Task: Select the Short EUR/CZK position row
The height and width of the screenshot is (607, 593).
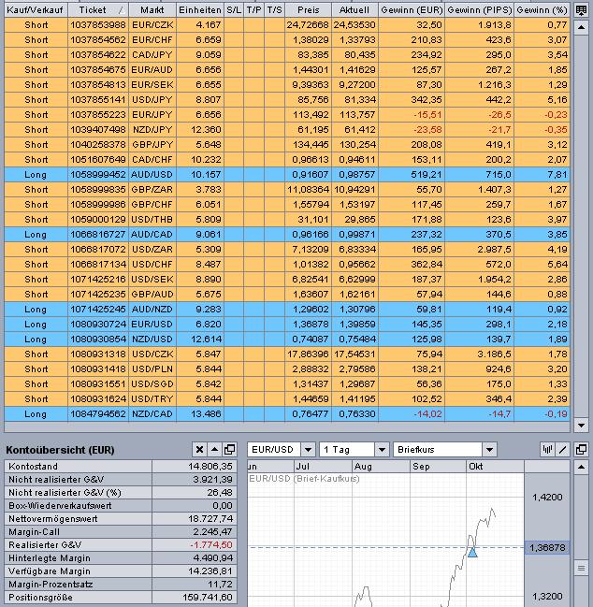Action: click(x=287, y=24)
